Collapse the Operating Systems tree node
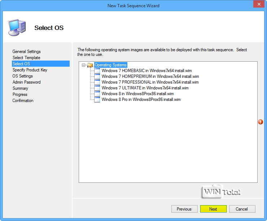The image size is (267, 221). [84, 65]
